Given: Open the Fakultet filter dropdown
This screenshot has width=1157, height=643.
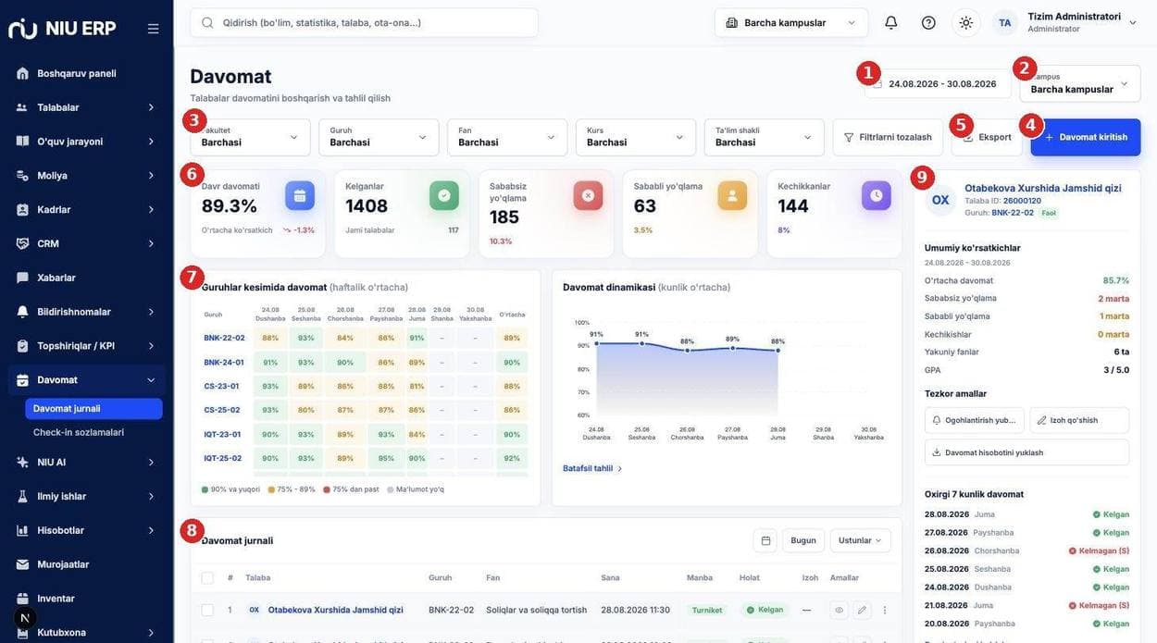Looking at the screenshot, I should pyautogui.click(x=250, y=137).
